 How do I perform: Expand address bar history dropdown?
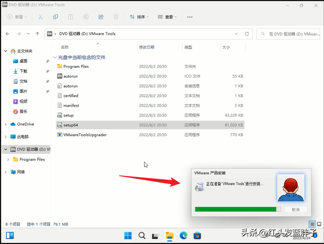(236, 34)
